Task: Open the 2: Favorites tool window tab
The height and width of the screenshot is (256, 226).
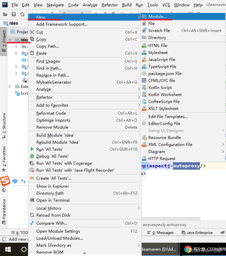Action: click(4, 159)
